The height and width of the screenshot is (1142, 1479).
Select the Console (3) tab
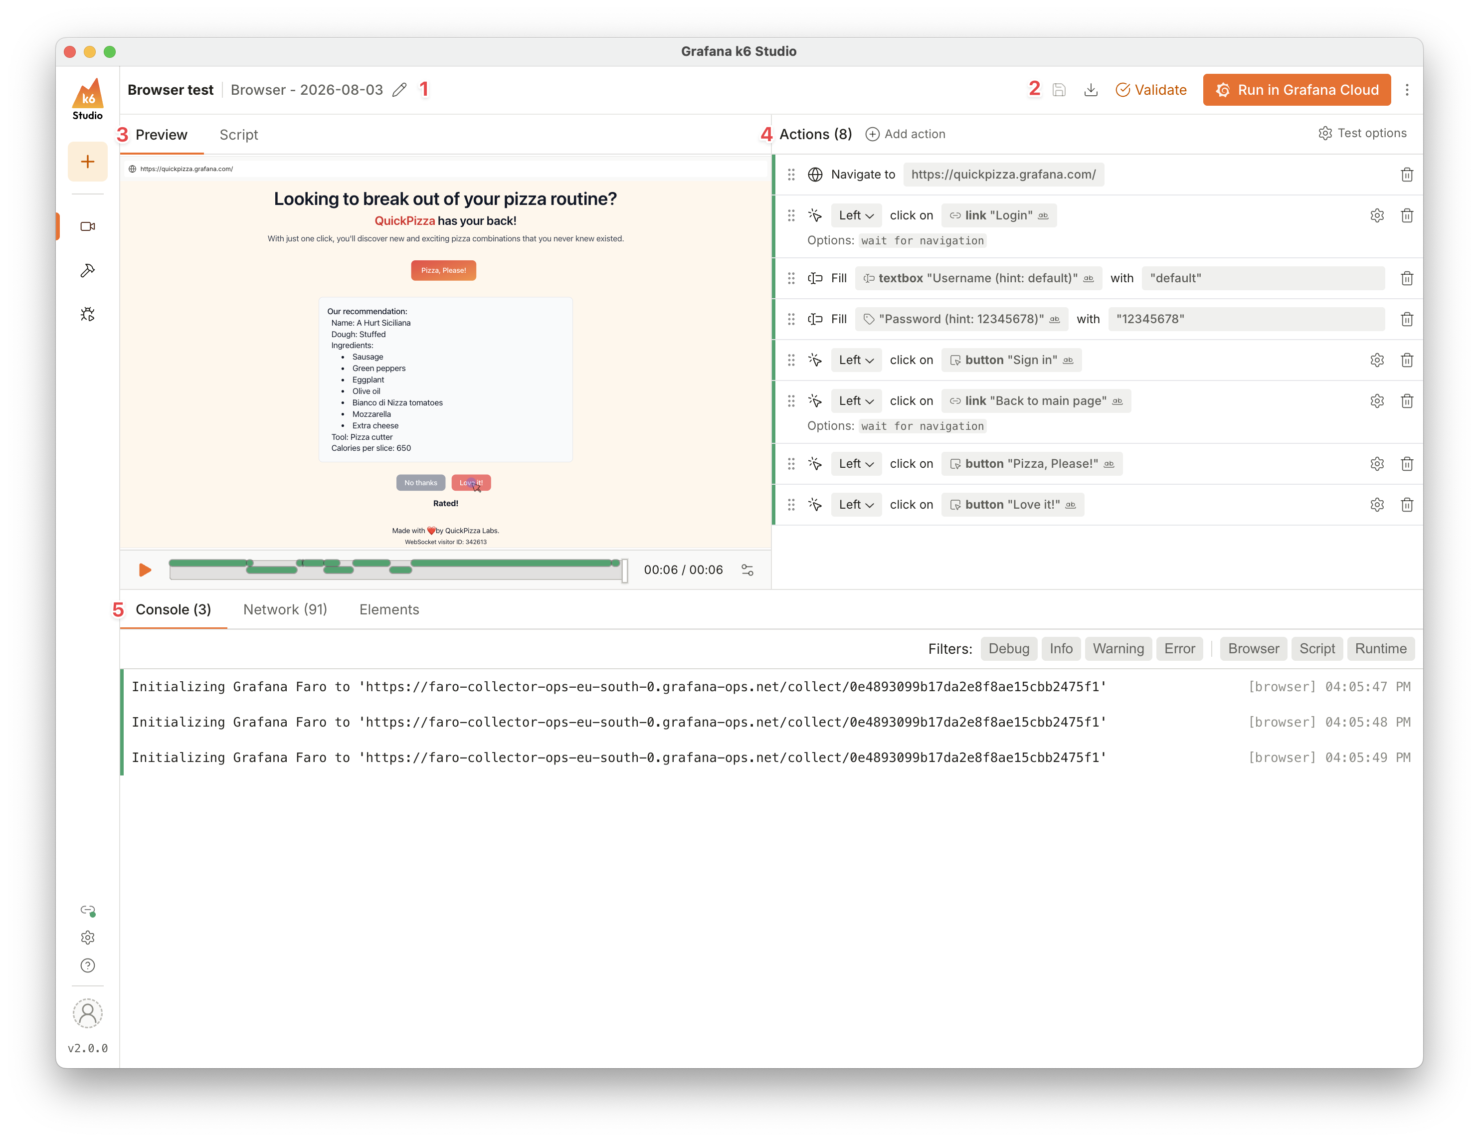click(x=174, y=609)
